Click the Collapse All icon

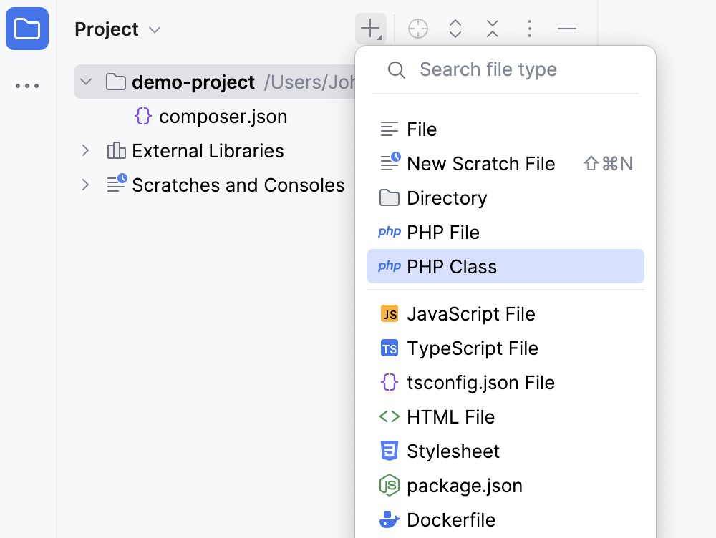[493, 29]
